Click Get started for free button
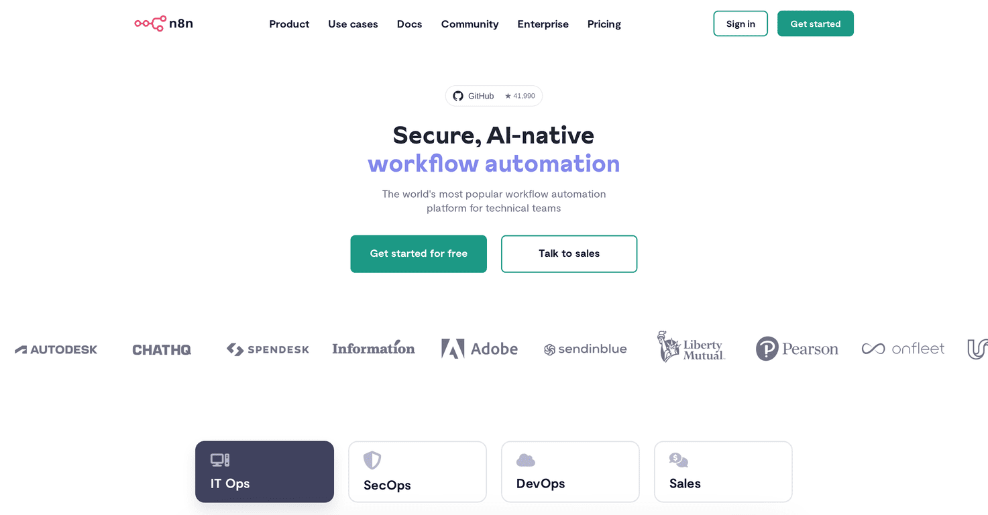The image size is (988, 515). pyautogui.click(x=419, y=253)
